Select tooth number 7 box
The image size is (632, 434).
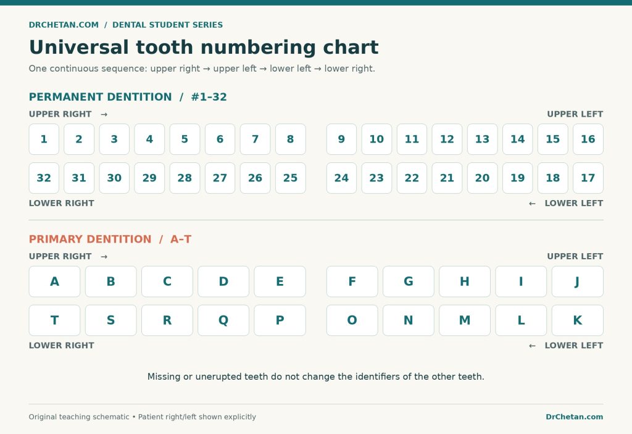[x=255, y=139]
